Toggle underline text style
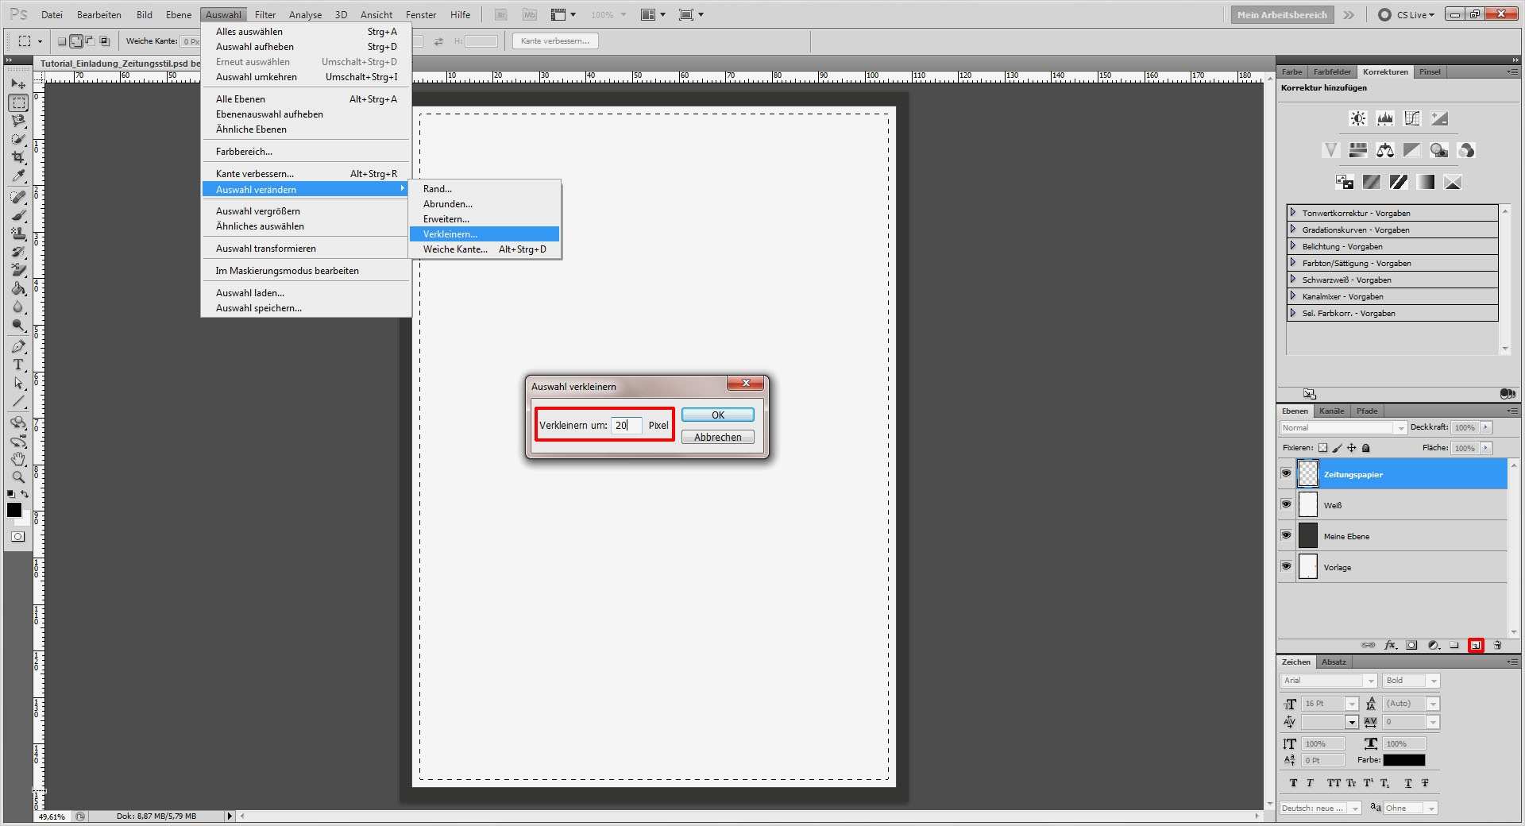1525x826 pixels. (1408, 783)
